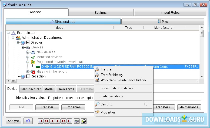210x128 pixels.
Task: Go to previous item arrow button
Action: [52, 121]
